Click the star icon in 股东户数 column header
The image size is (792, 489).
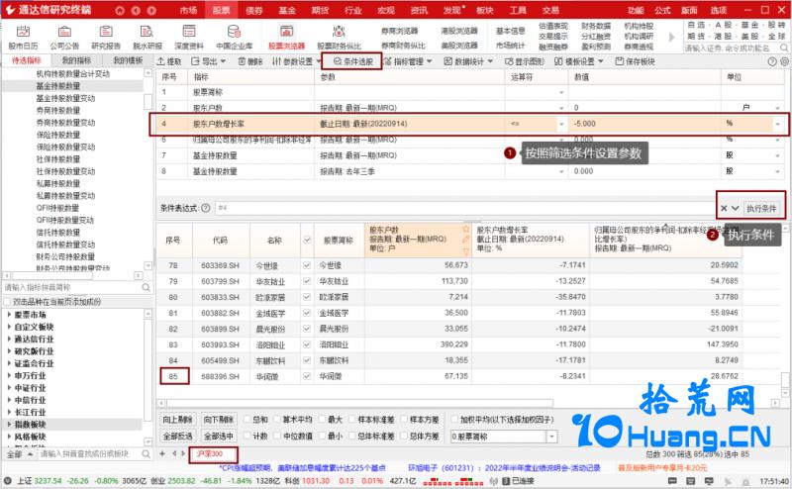coord(465,230)
